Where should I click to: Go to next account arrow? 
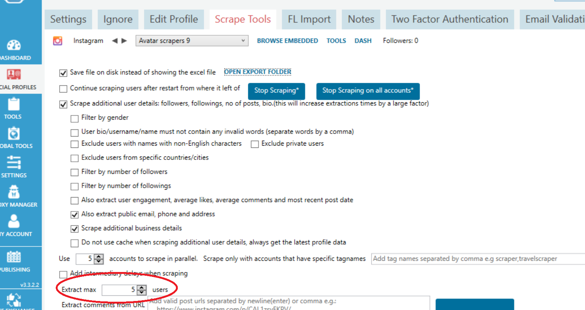point(124,41)
